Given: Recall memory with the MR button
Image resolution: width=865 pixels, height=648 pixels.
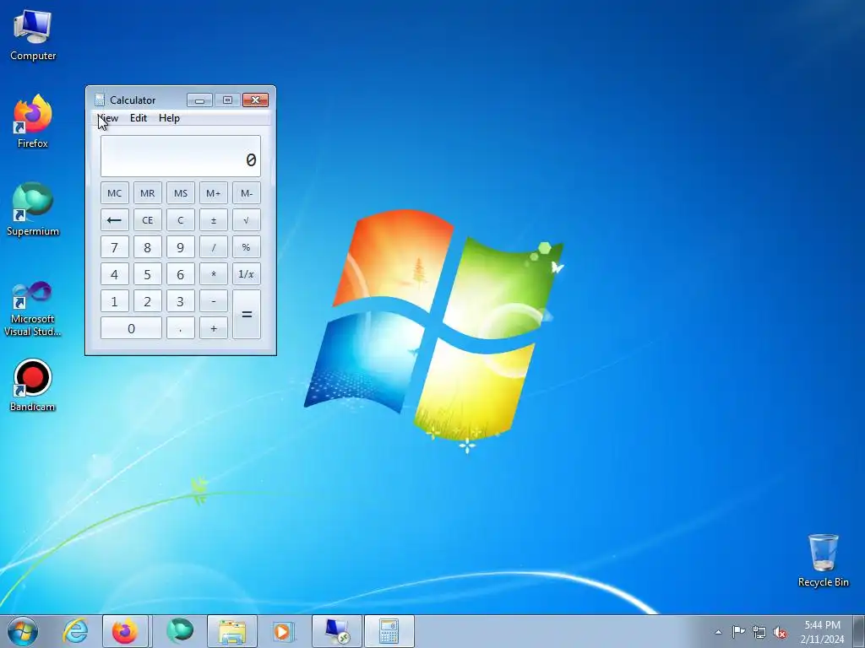Looking at the screenshot, I should [x=147, y=193].
